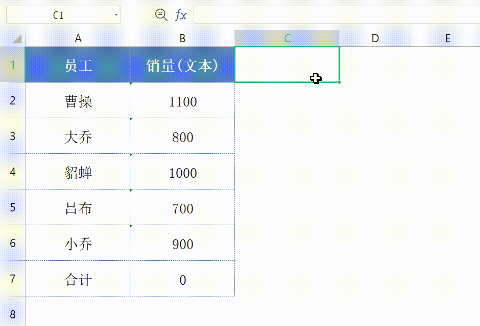Viewport: 480px width, 326px height.
Task: Select row 6 header
Action: point(13,243)
